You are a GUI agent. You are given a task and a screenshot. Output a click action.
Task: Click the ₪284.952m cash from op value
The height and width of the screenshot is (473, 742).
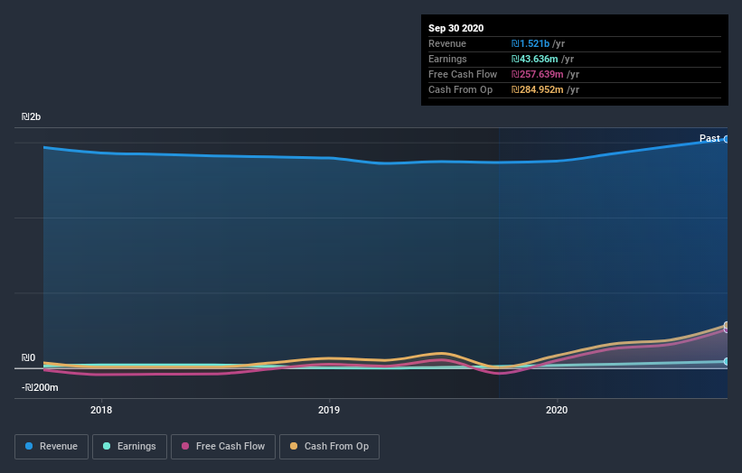tap(537, 89)
